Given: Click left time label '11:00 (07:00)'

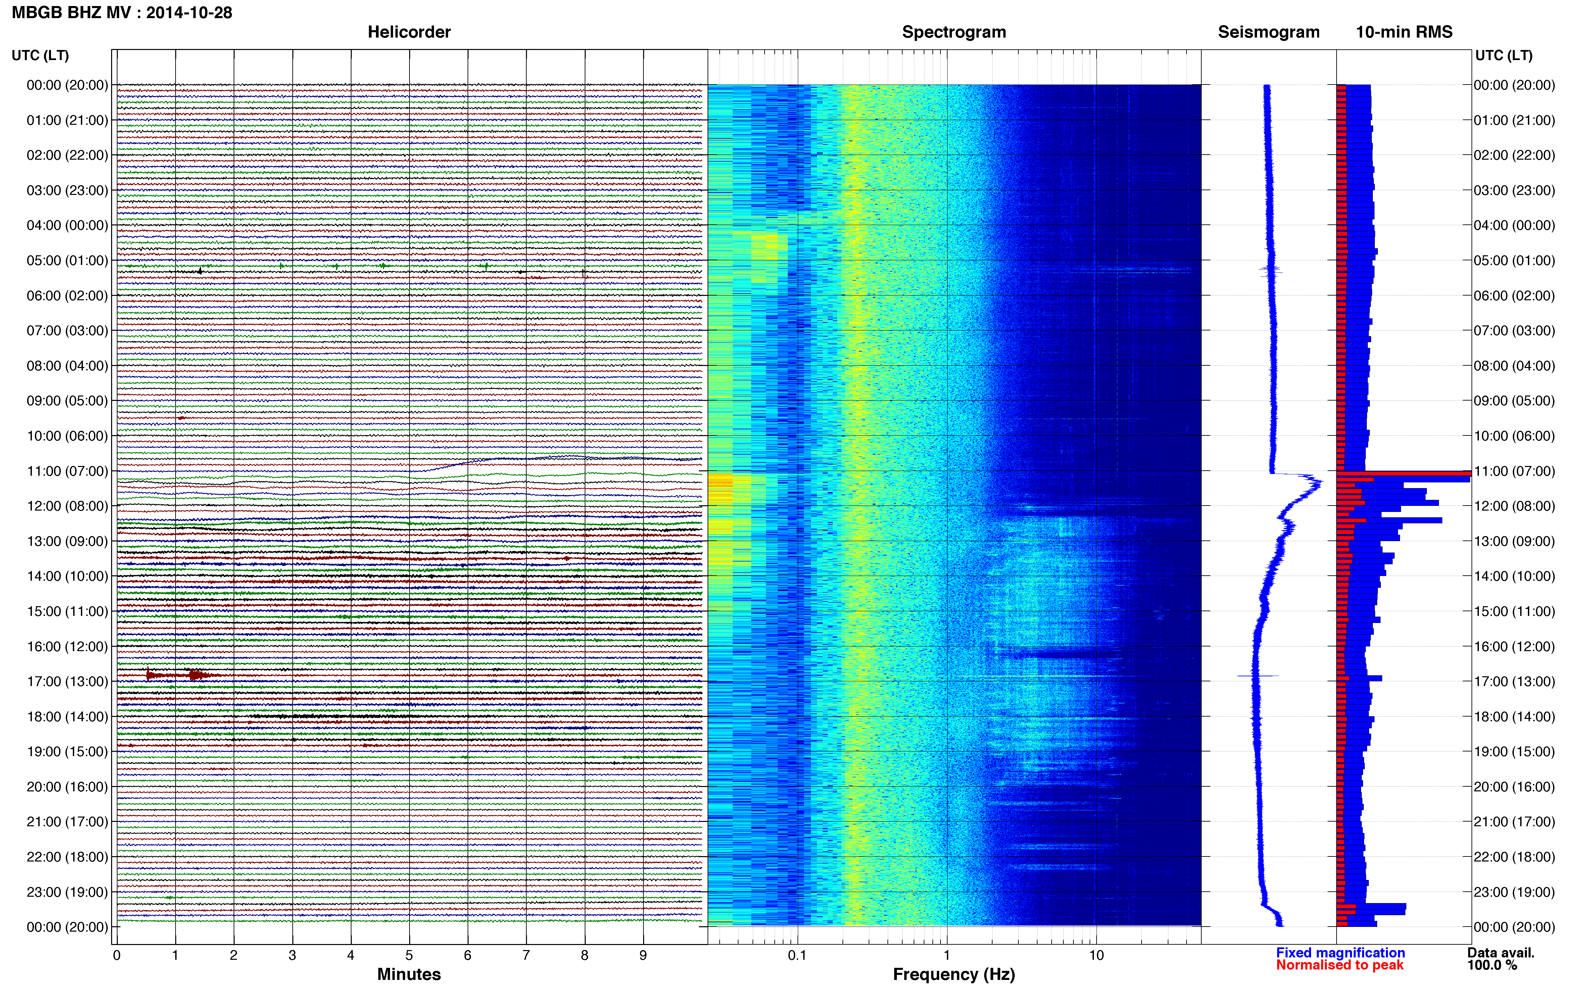Looking at the screenshot, I should tap(67, 471).
